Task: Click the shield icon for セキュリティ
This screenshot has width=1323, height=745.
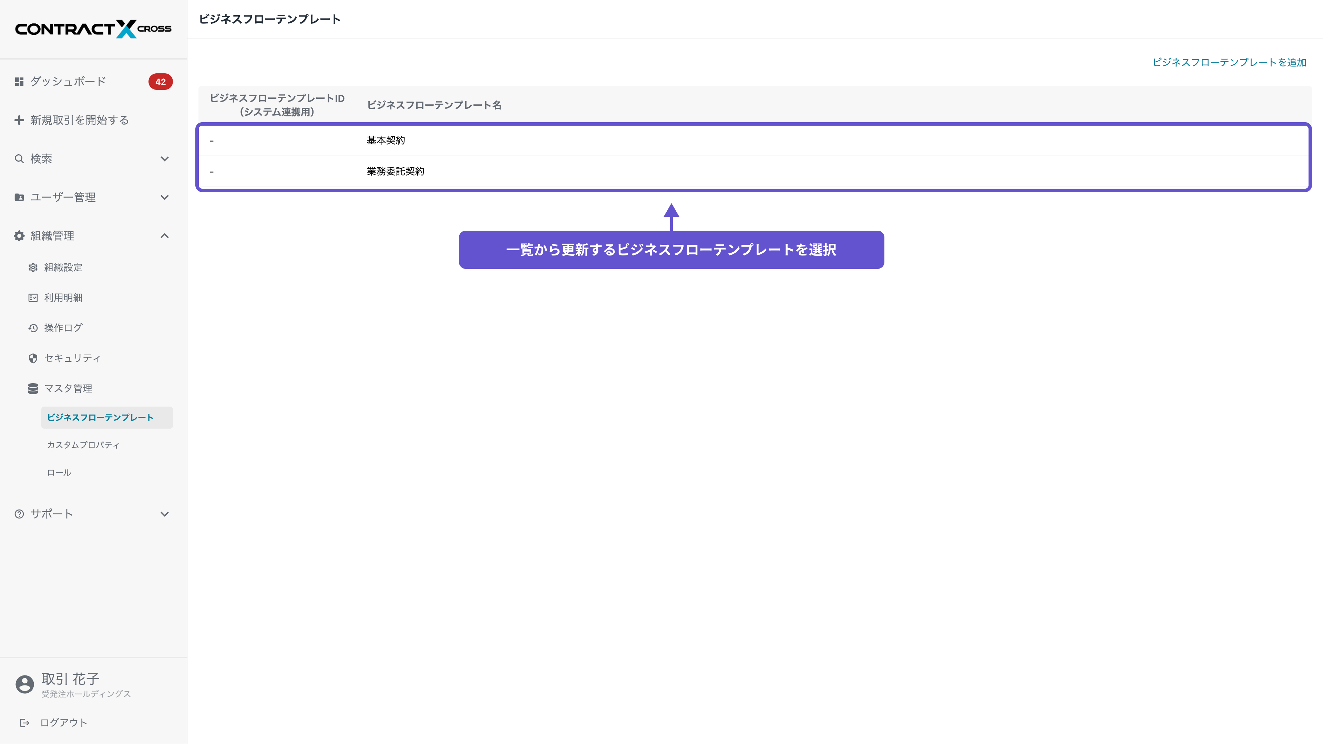Action: coord(33,358)
